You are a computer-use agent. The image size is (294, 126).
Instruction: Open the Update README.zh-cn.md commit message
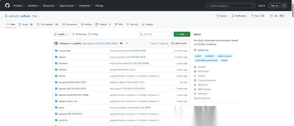(x=122, y=70)
